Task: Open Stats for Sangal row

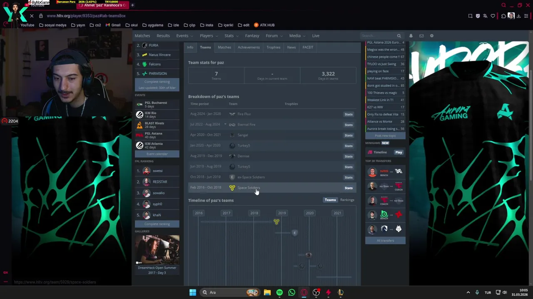Action: point(349,135)
